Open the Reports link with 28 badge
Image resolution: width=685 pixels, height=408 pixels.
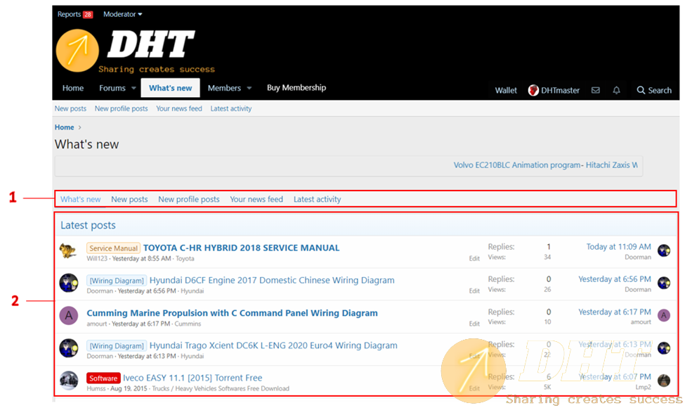(x=74, y=14)
